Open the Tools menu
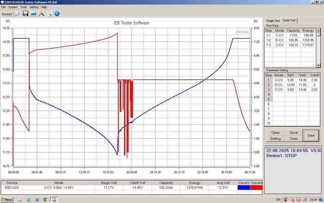The height and width of the screenshot is (203, 324). [23, 7]
